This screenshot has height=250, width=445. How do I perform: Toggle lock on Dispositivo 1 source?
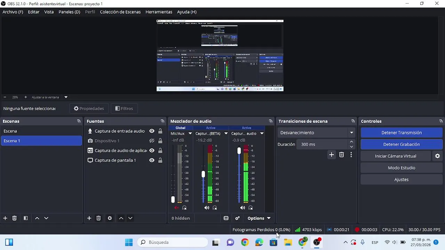click(160, 141)
